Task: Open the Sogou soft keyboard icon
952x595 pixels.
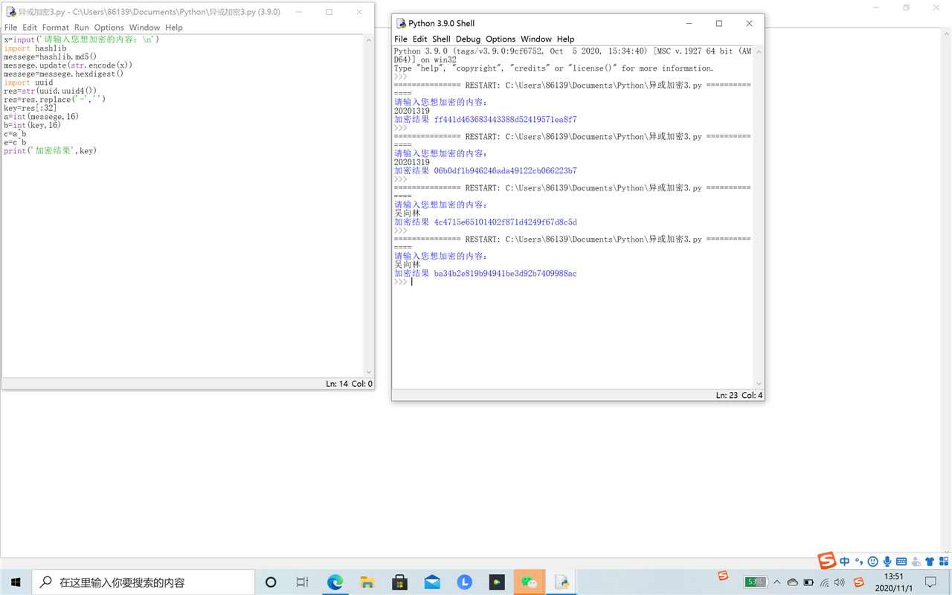Action: [901, 562]
